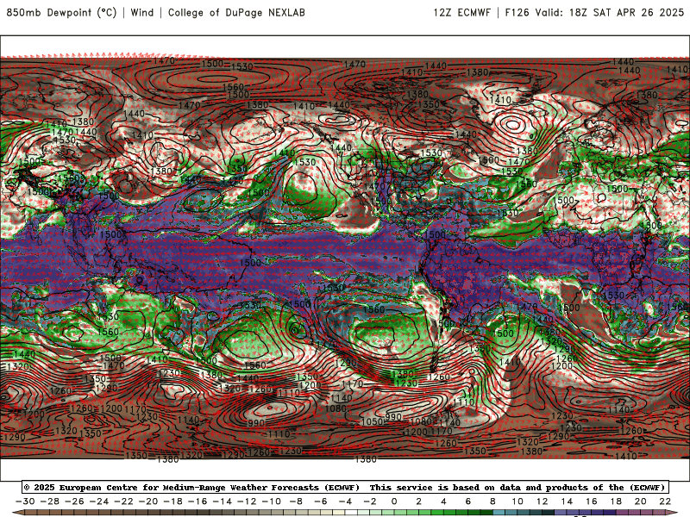Click the -28 color scale label
This screenshot has height=517, width=690.
coord(50,501)
